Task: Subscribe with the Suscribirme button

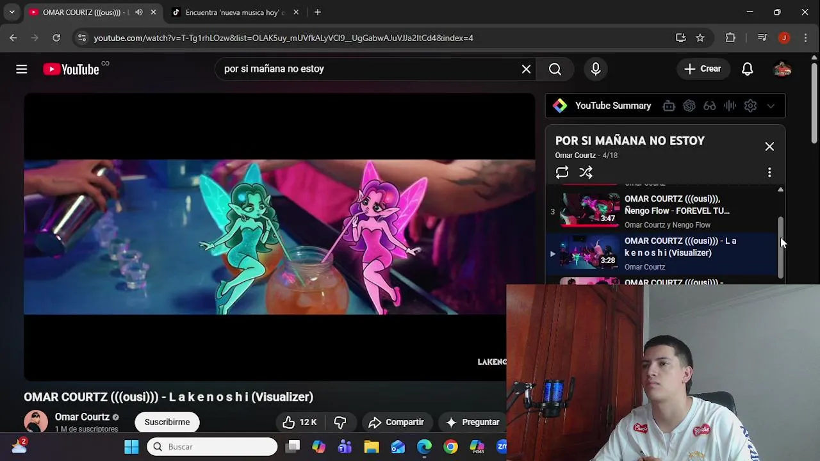Action: pos(167,422)
